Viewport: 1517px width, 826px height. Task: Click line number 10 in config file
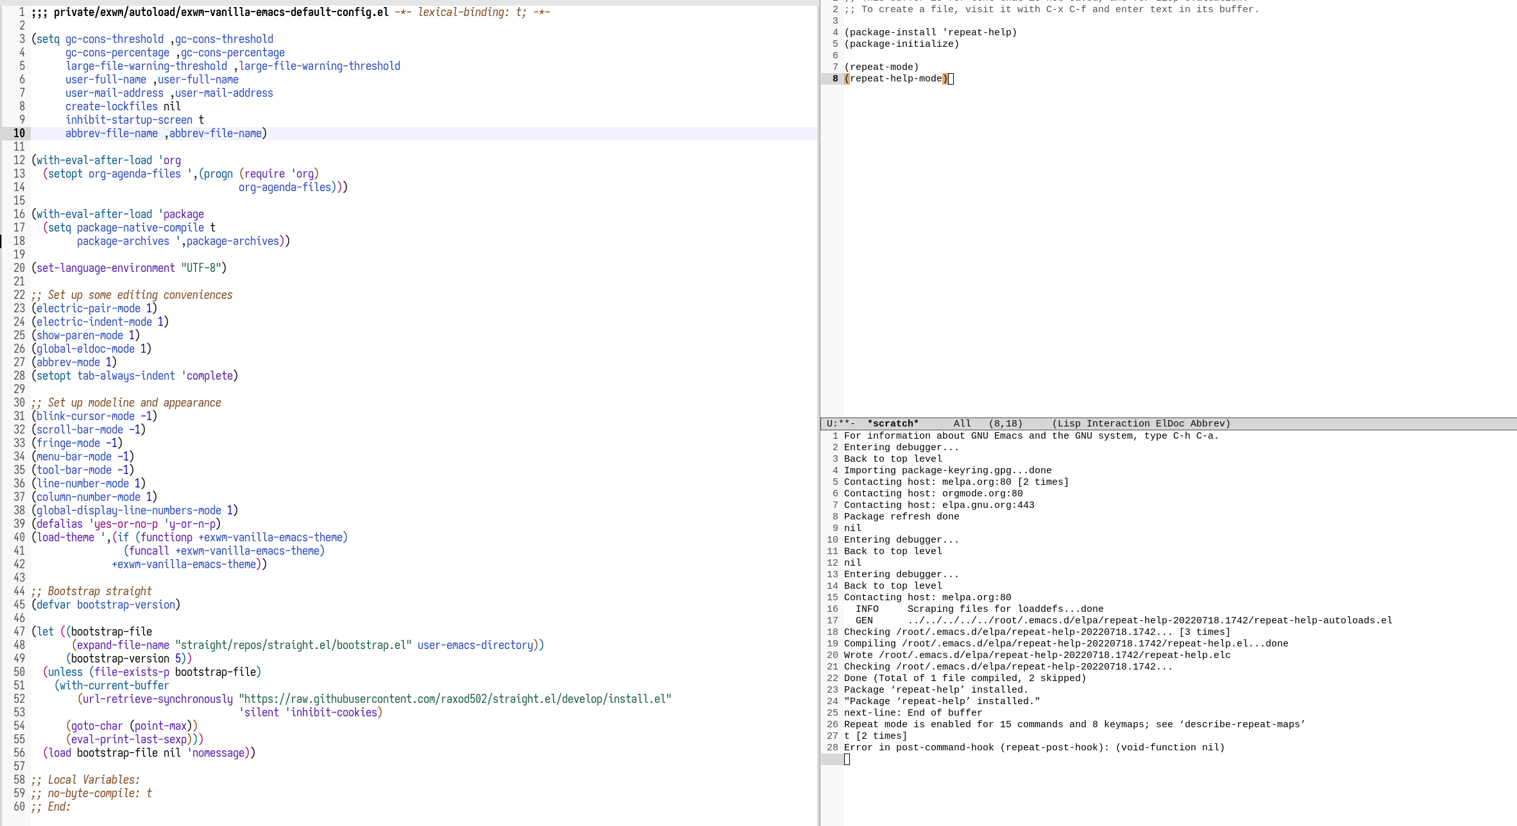tap(19, 133)
